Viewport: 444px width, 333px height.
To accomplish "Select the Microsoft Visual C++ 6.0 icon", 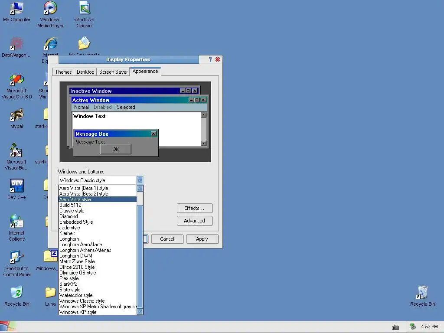I will point(16,87).
